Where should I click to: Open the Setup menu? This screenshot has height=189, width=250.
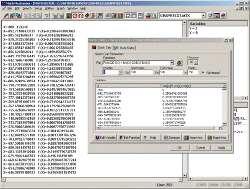click(38, 8)
